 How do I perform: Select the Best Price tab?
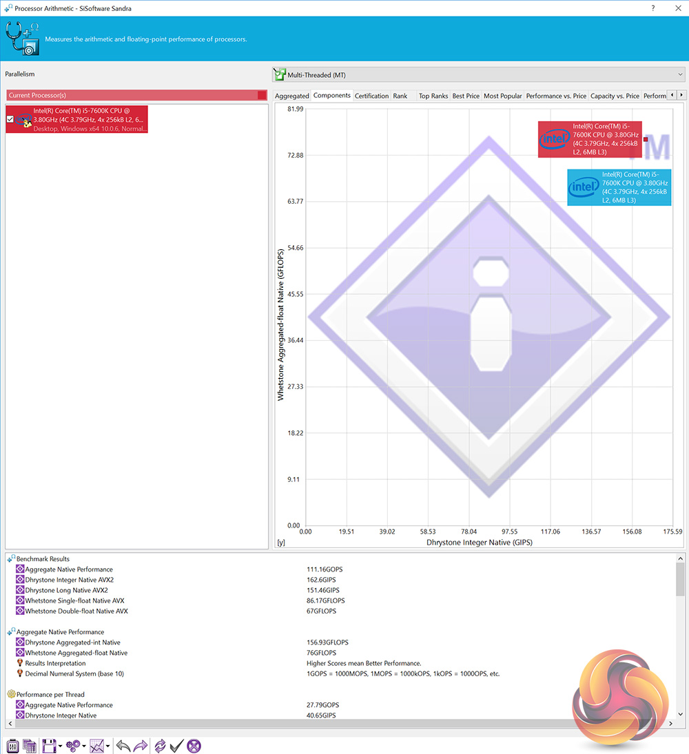pyautogui.click(x=466, y=96)
